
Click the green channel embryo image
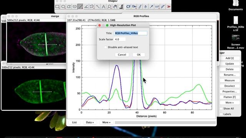coord(34,89)
